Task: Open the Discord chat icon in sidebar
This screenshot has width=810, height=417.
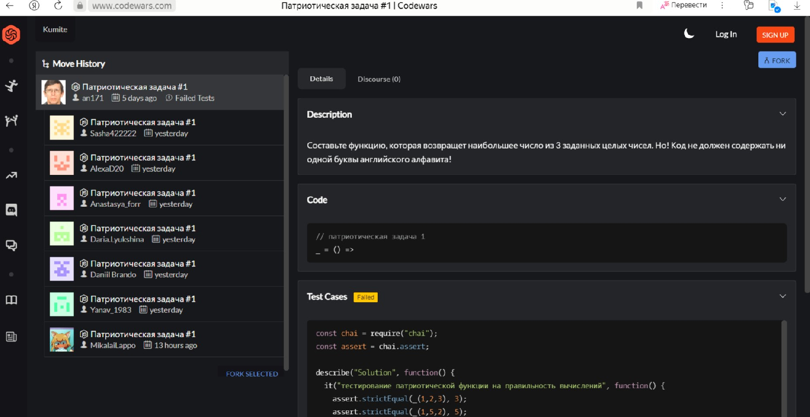Action: pos(11,210)
